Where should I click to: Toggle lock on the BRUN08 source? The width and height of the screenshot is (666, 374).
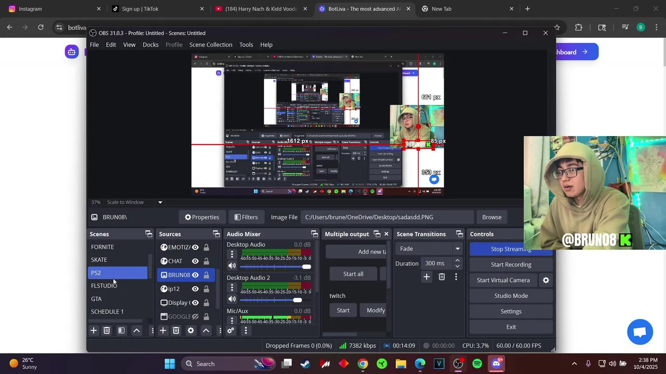[207, 275]
